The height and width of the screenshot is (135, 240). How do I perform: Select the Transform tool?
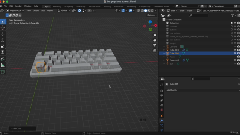(x=3, y=52)
